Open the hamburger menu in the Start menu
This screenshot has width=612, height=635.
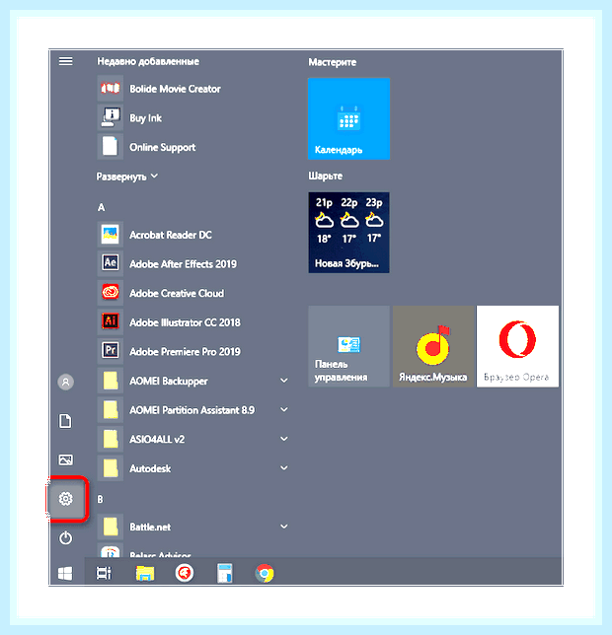pos(66,61)
